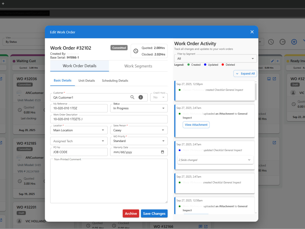This screenshot has height=229, width=305.
Task: Click the plus icon next to the pencil icon
Action: [278, 61]
